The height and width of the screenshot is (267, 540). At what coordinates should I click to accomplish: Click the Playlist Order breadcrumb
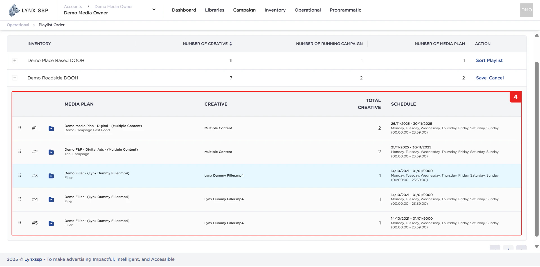coord(51,25)
